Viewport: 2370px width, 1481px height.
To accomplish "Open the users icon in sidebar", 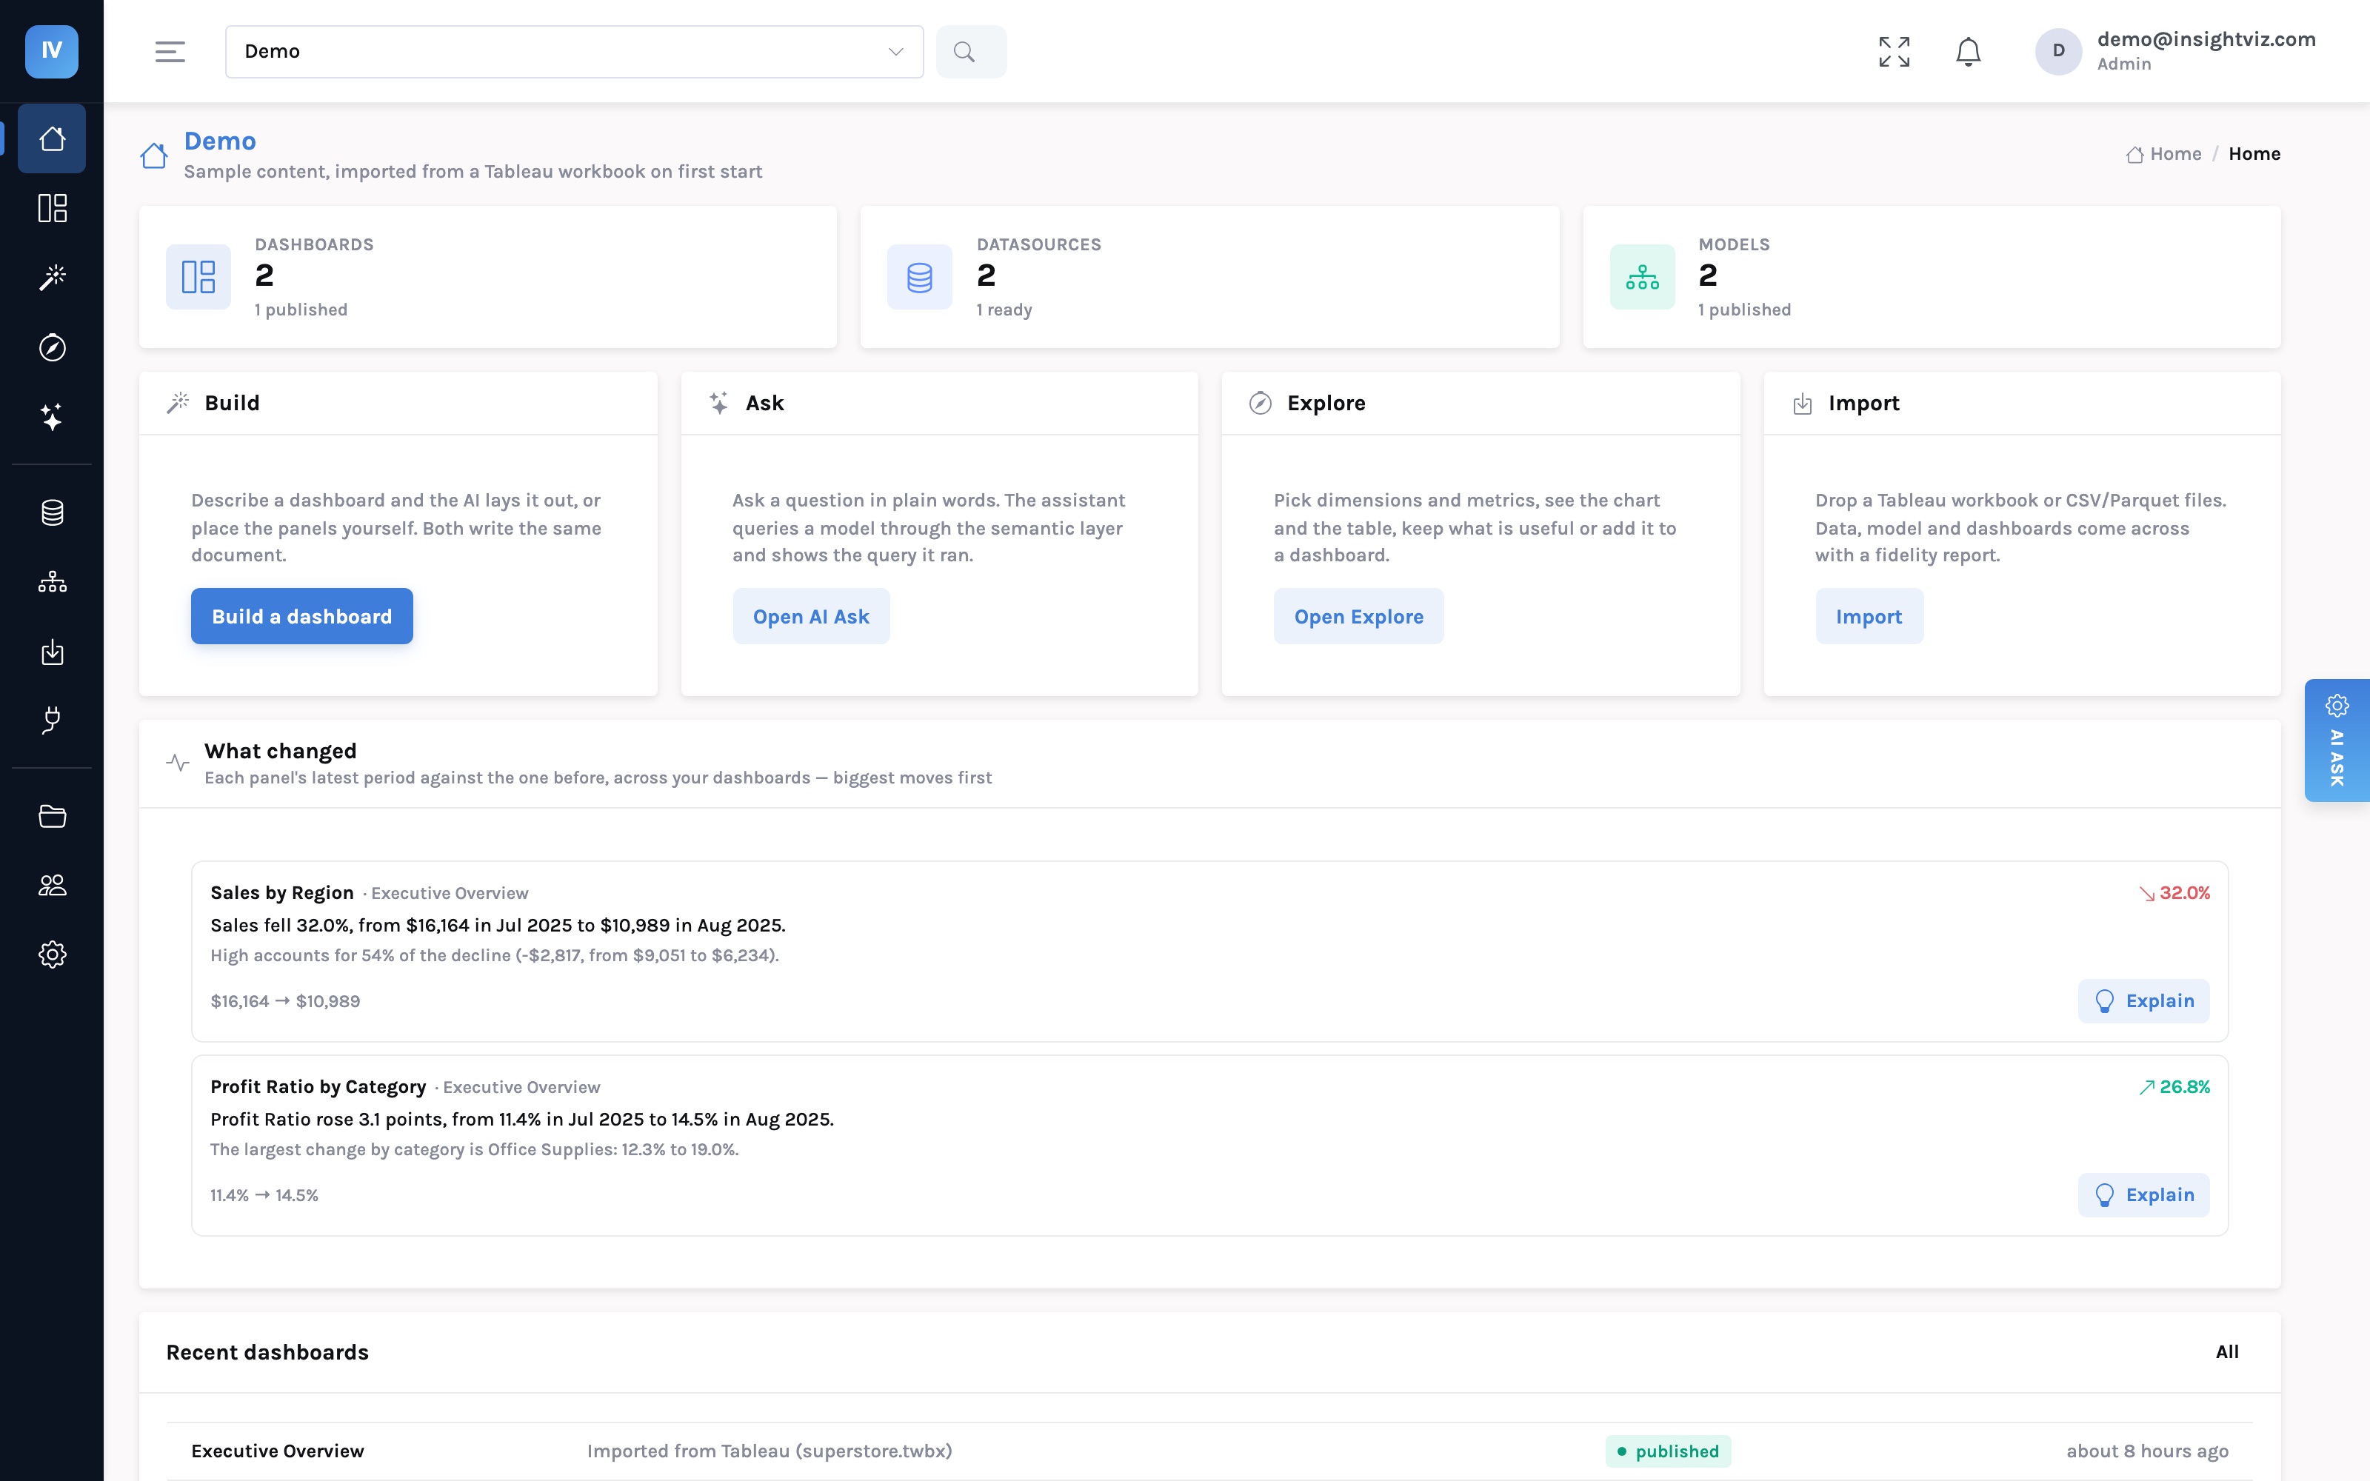I will [x=52, y=886].
